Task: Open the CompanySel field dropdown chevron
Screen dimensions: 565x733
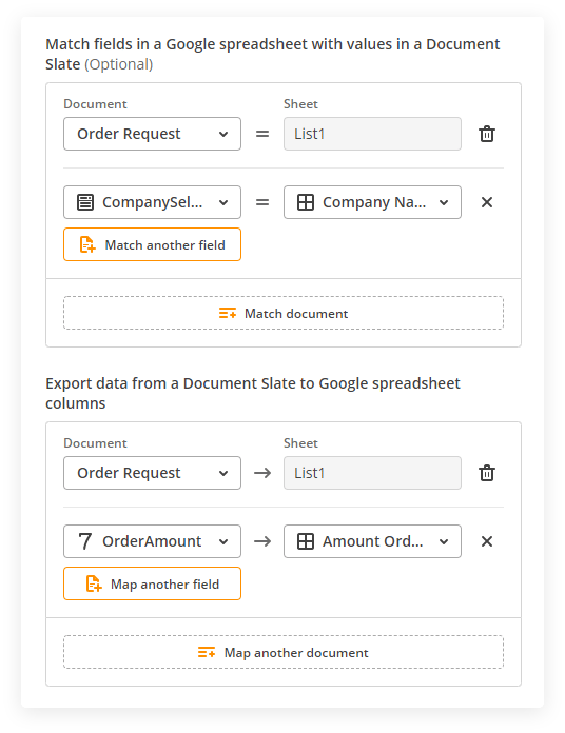Action: 223,202
